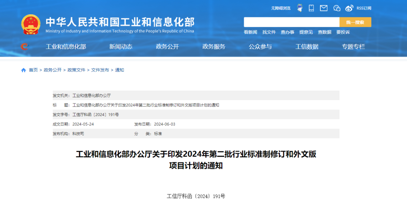The height and width of the screenshot is (205, 407).
Task: Open the 新闻动态 navigation menu
Action: click(x=121, y=47)
